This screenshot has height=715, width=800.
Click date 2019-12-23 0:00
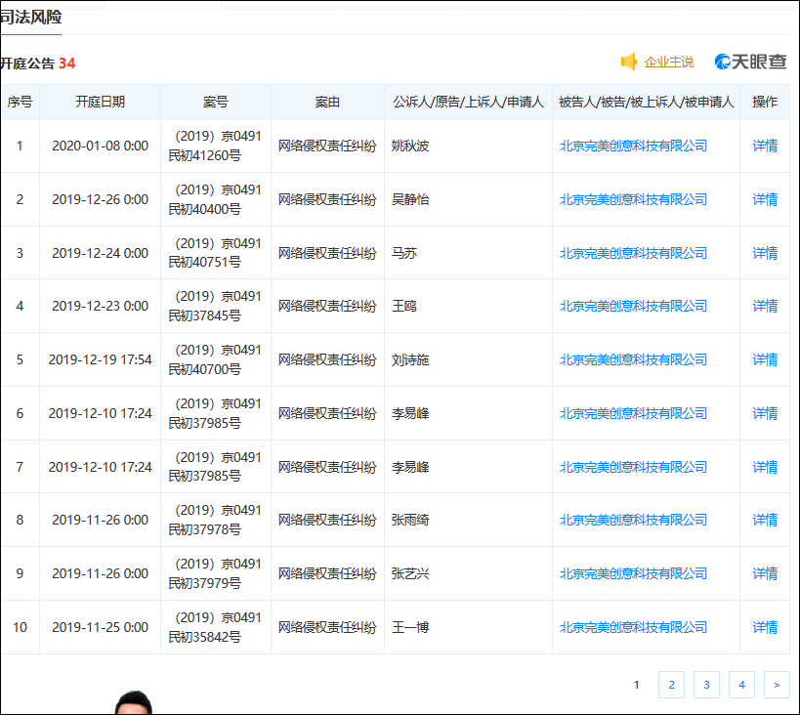tap(100, 306)
